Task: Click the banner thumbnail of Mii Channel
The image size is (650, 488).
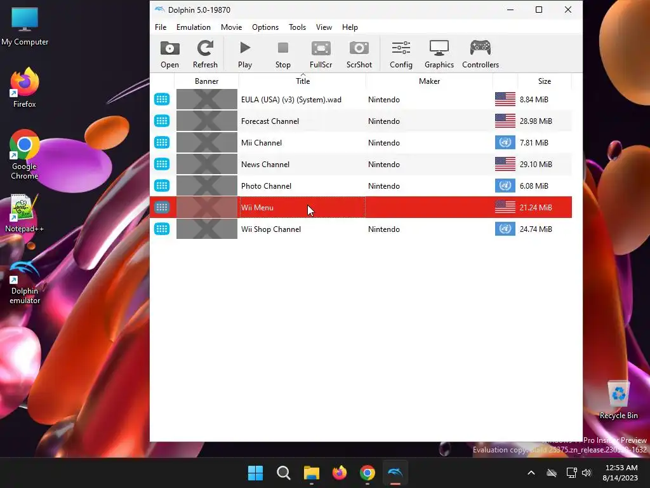Action: coord(207,142)
